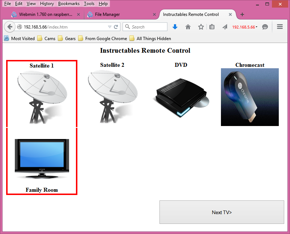
Task: Open the Tools menu
Action: (x=89, y=4)
